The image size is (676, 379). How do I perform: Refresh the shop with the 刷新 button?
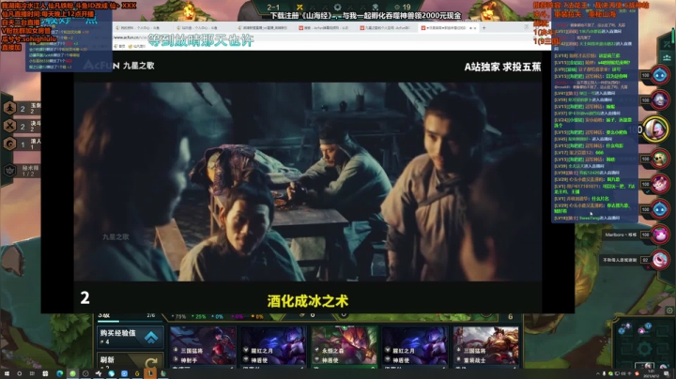[131, 361]
